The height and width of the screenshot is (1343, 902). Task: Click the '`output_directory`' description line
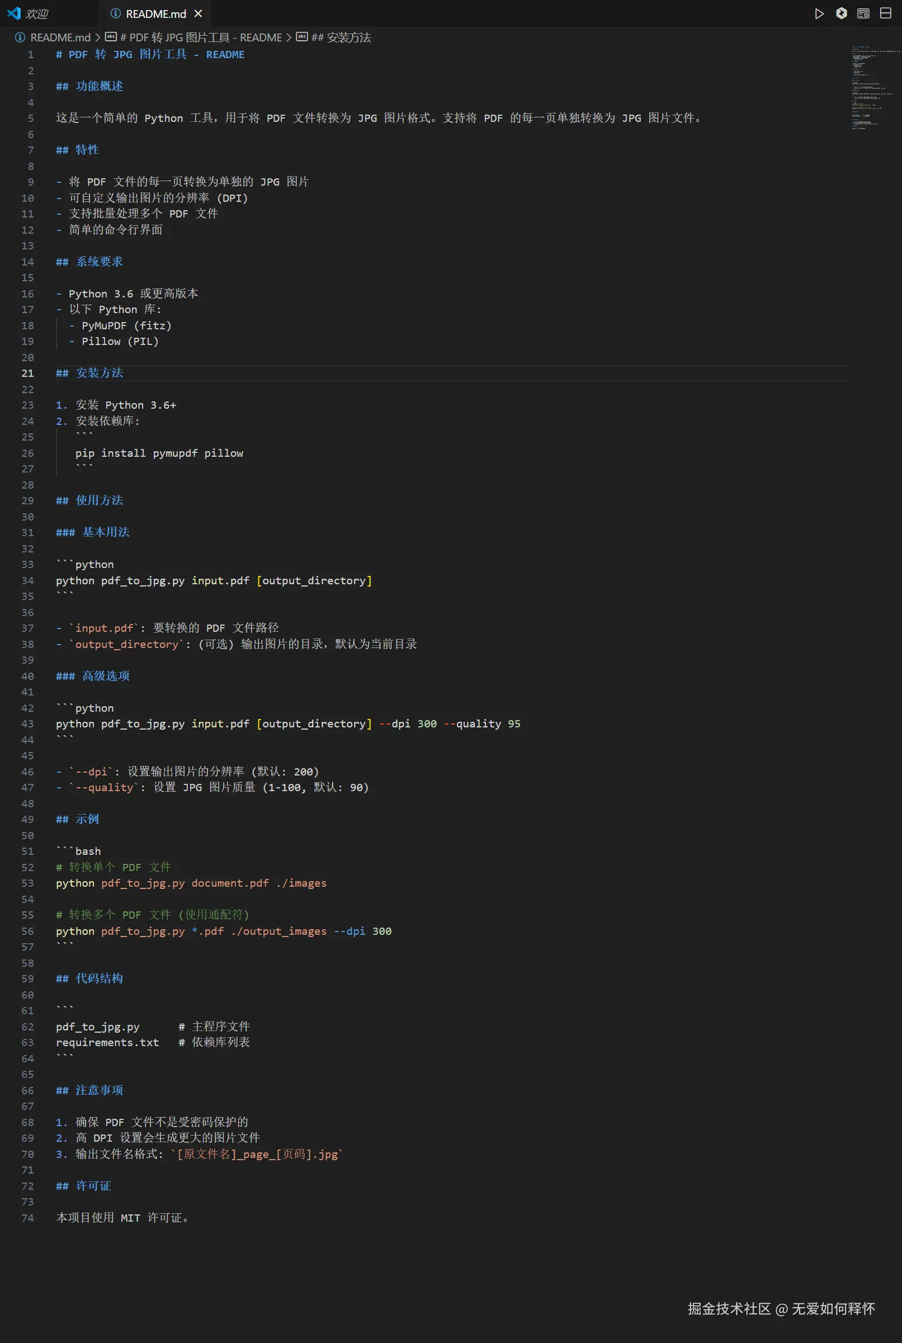[x=243, y=644]
